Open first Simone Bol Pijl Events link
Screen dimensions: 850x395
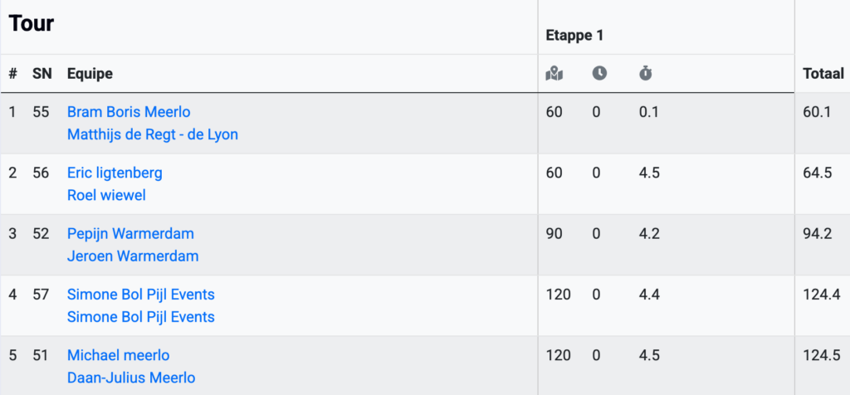click(140, 295)
